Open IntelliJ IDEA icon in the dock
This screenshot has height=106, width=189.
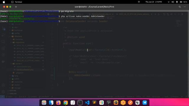click(x=116, y=103)
